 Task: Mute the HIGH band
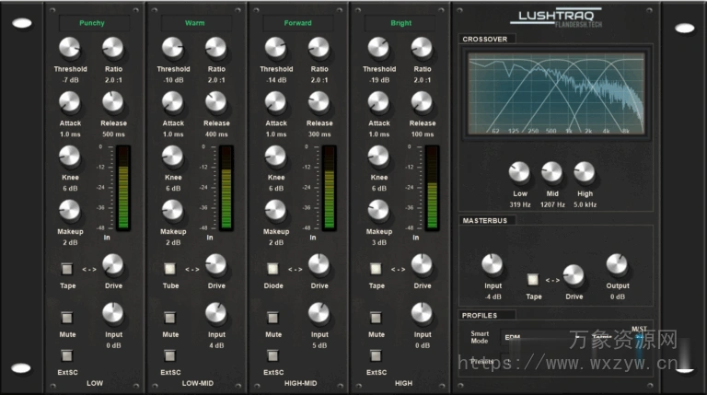[x=376, y=318]
